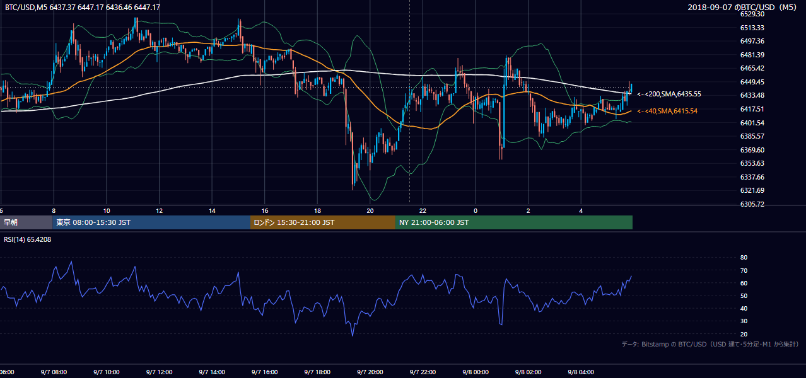This screenshot has width=806, height=378.
Task: Click hour label 14 on chart time axis
Action: coord(212,211)
